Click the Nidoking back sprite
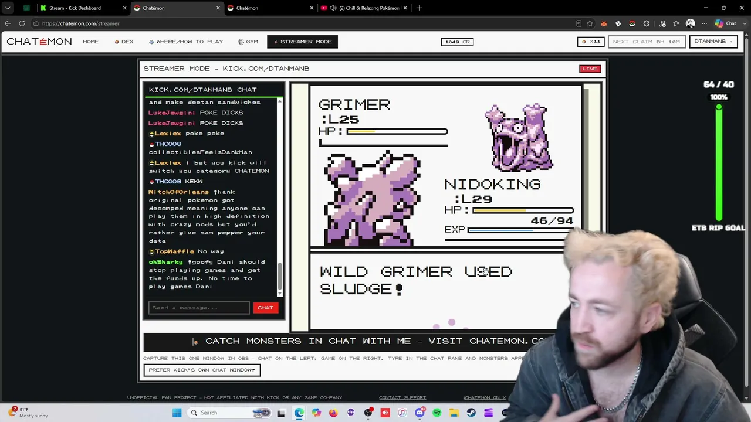 click(x=373, y=199)
